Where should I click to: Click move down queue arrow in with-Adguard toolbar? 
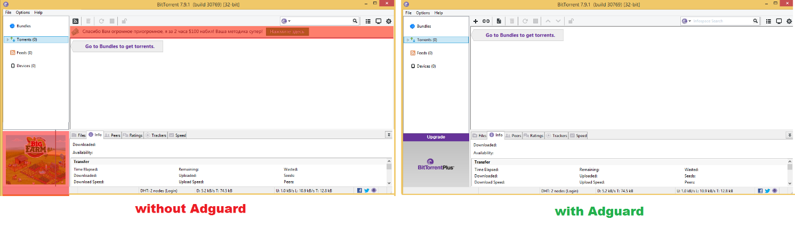tap(558, 21)
